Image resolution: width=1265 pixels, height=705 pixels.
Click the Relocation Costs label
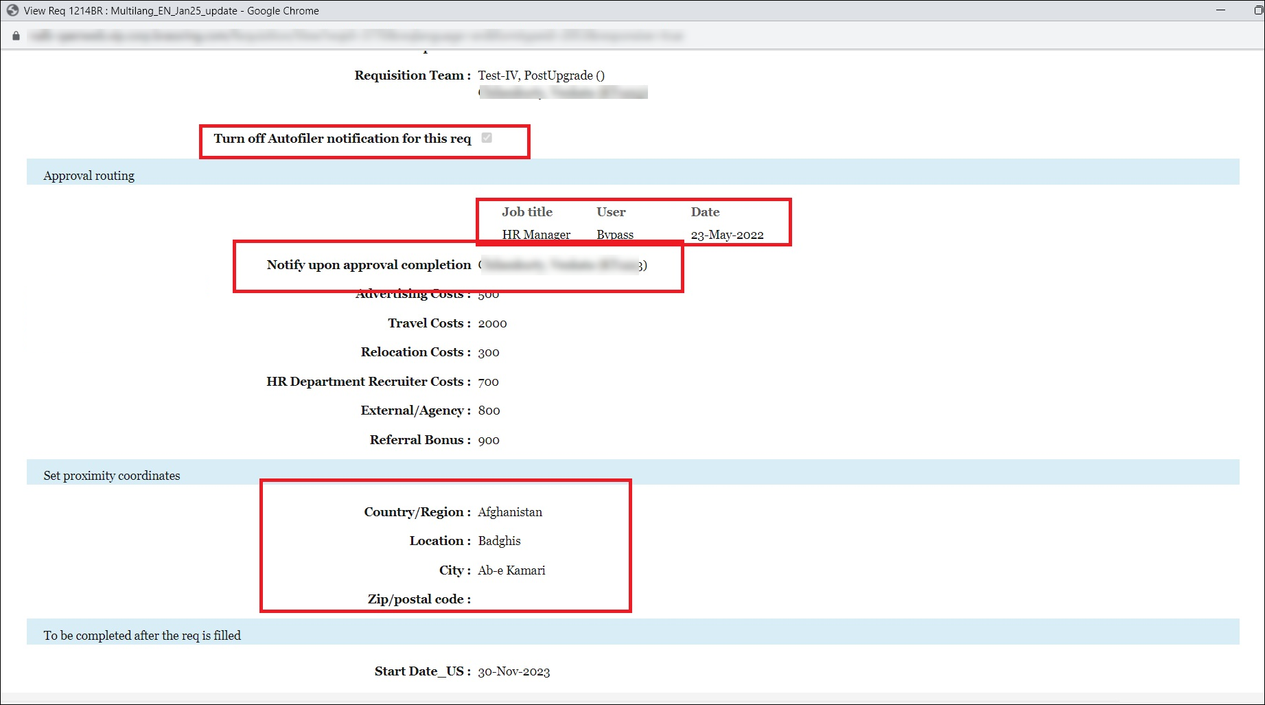(416, 352)
